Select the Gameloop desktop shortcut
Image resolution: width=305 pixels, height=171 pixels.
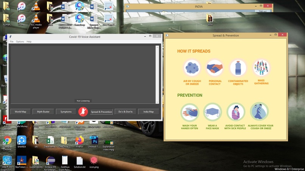pos(80,20)
